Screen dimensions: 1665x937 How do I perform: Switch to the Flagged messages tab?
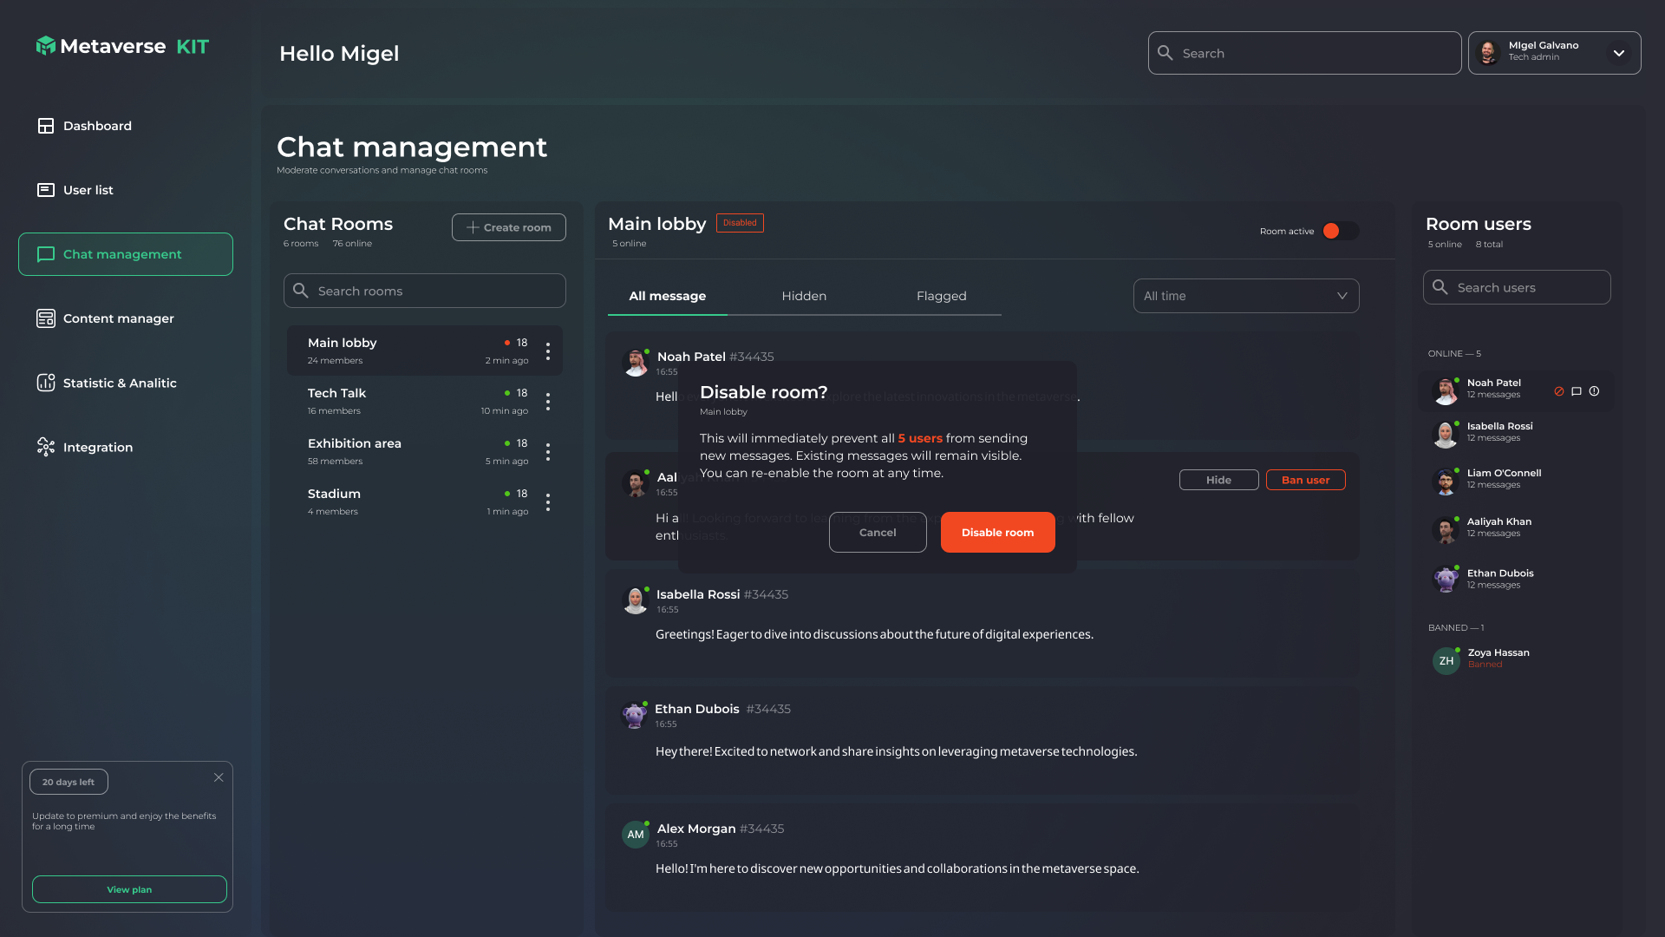[x=941, y=296]
